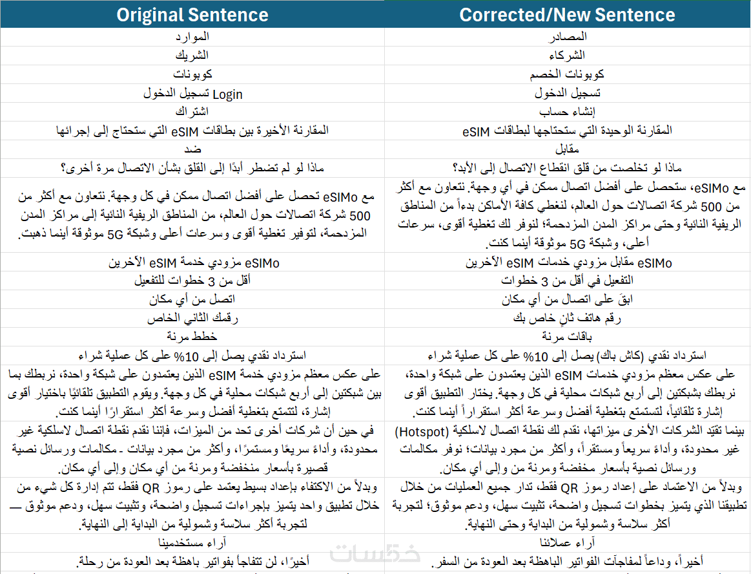This screenshot has height=574, width=751.
Task: Select the original cell 'الشريك'
Action: (x=192, y=56)
